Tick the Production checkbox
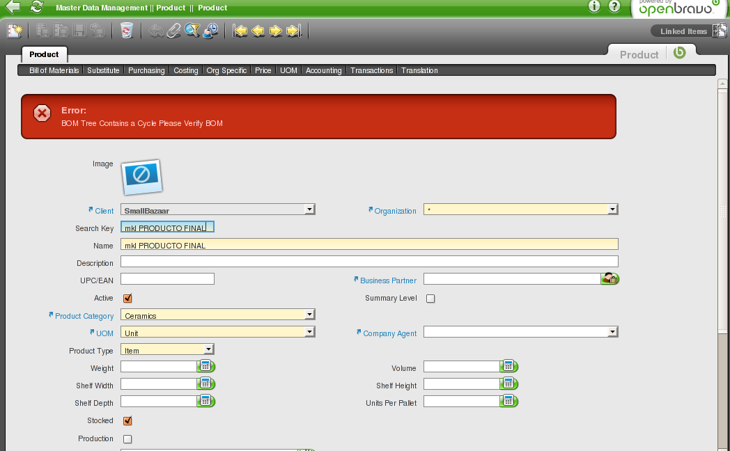The height and width of the screenshot is (451, 730). pyautogui.click(x=127, y=439)
